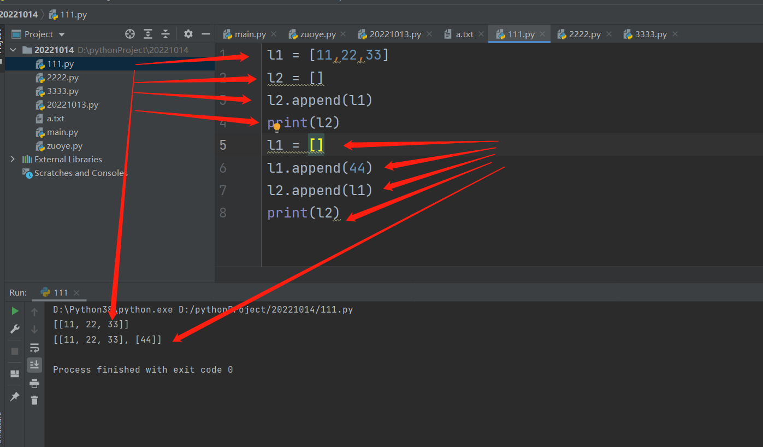Close the a.txt editor tab
This screenshot has height=447, width=763.
(x=481, y=34)
